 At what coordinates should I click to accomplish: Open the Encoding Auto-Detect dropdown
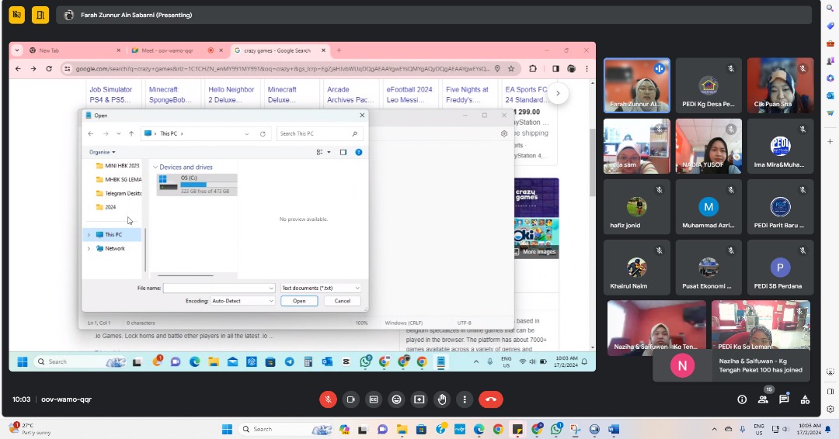(x=242, y=301)
